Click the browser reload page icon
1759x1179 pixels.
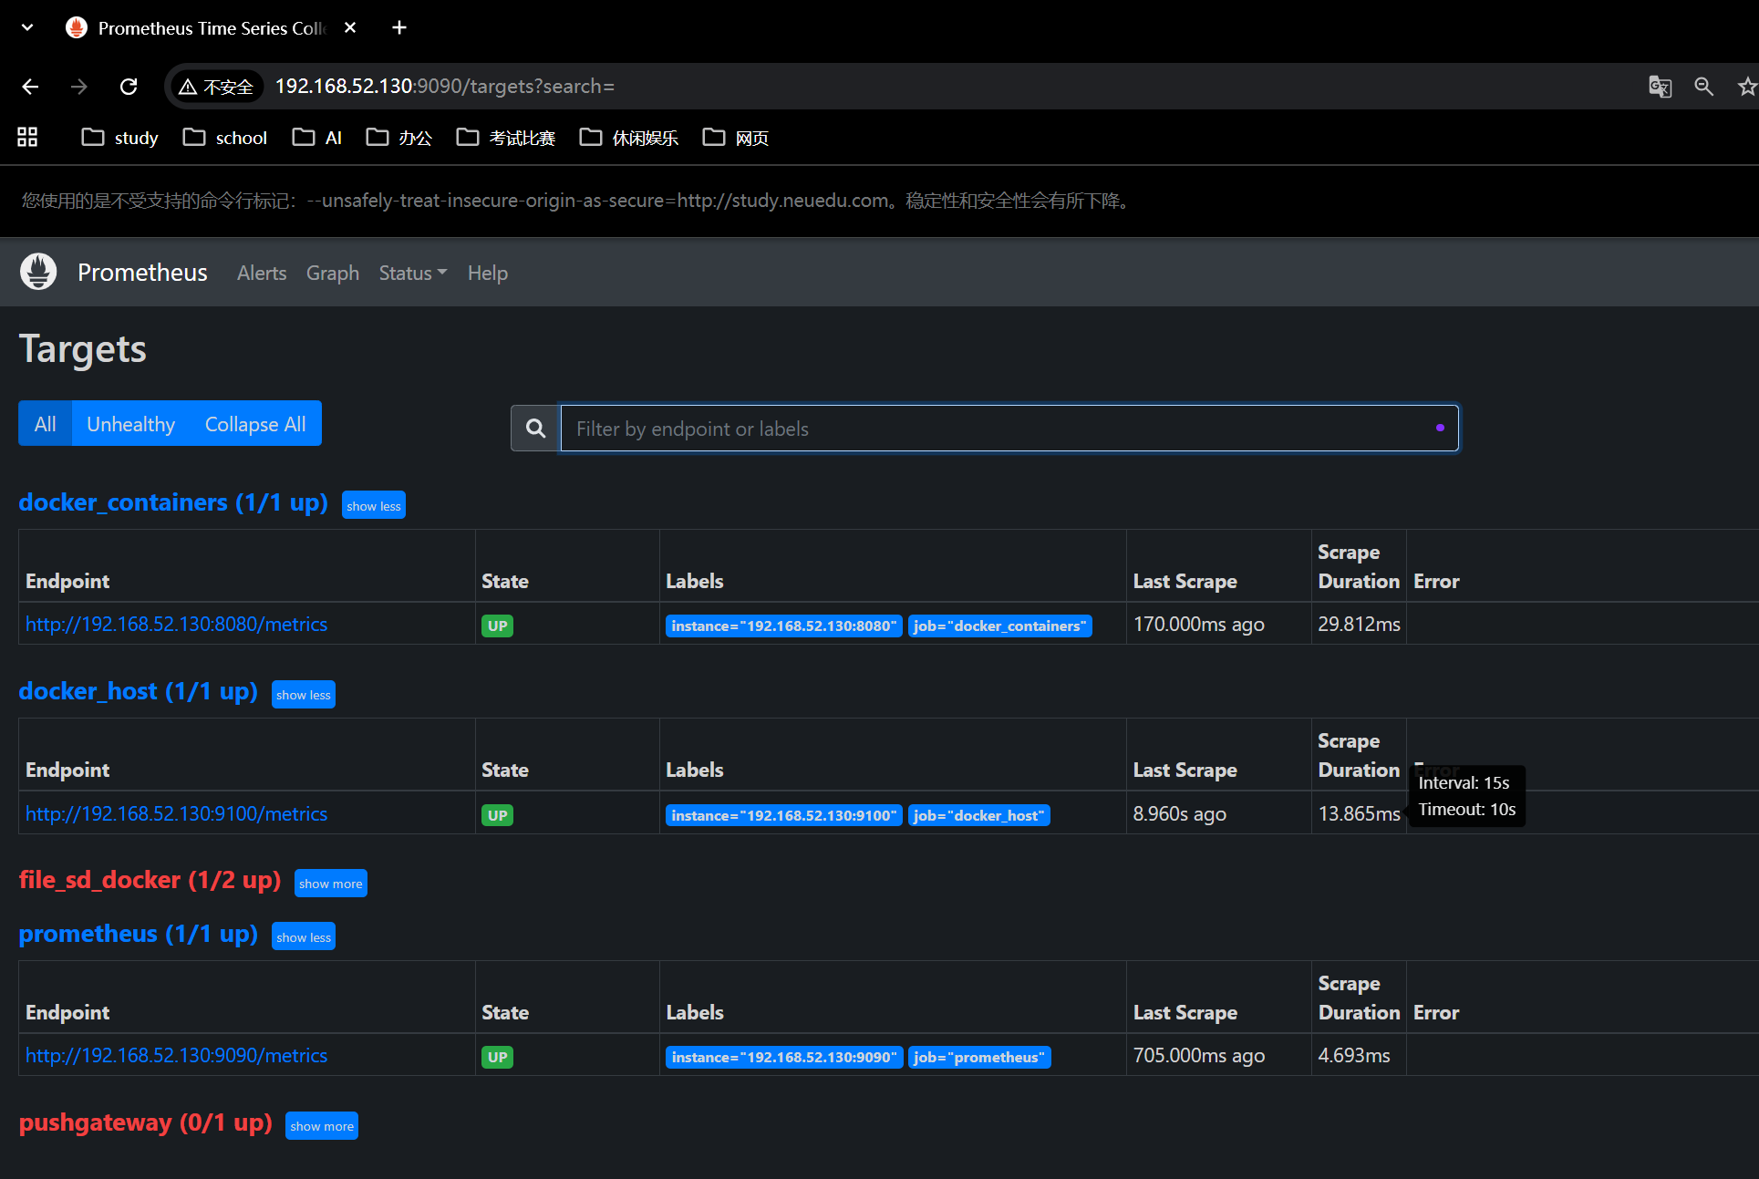pyautogui.click(x=129, y=87)
